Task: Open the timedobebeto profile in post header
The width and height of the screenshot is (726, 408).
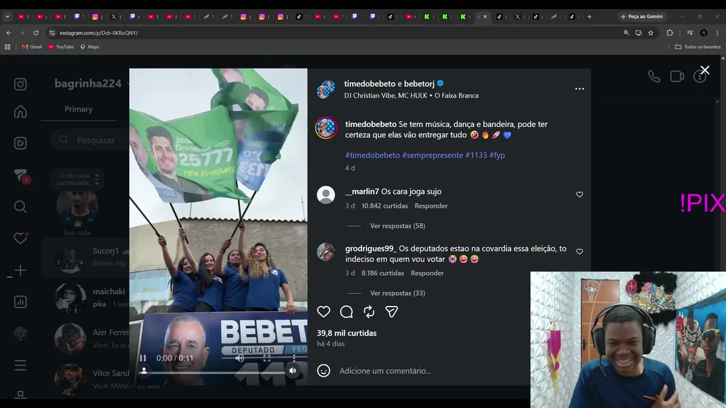Action: pos(370,84)
